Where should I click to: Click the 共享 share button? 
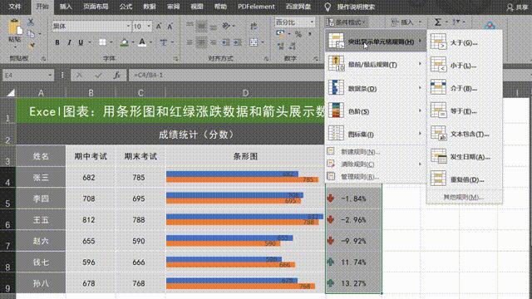pos(517,7)
